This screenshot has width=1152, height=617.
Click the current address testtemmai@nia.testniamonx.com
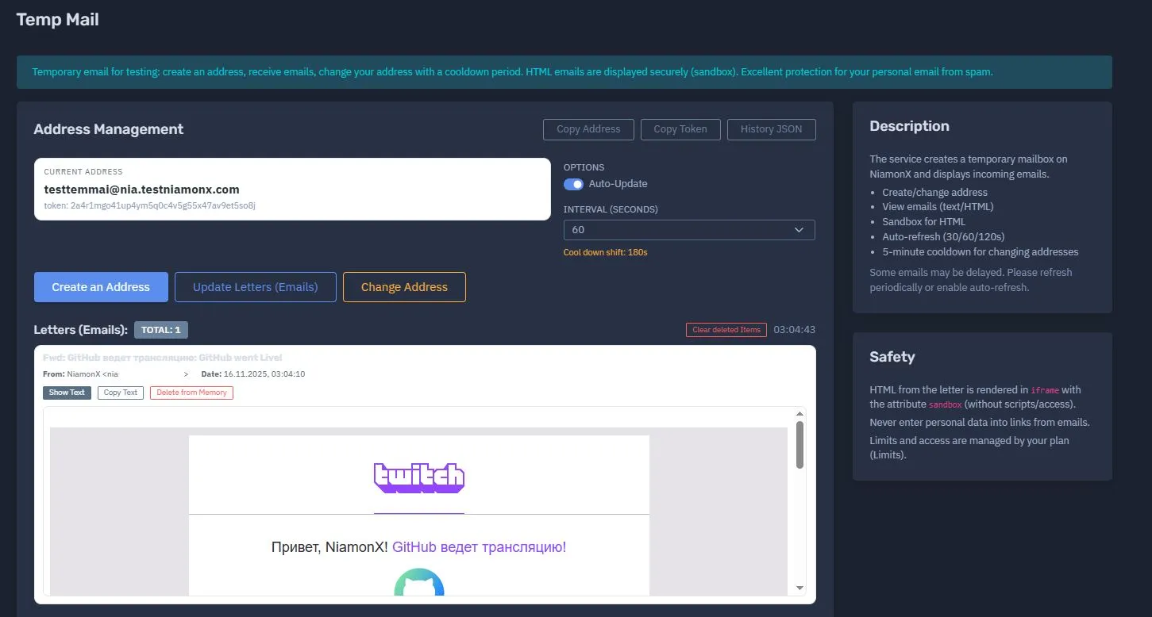click(141, 190)
